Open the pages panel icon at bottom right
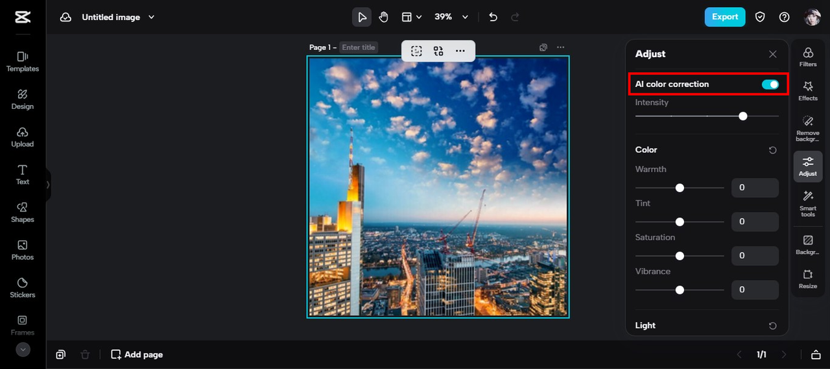The height and width of the screenshot is (369, 830). pos(816,355)
